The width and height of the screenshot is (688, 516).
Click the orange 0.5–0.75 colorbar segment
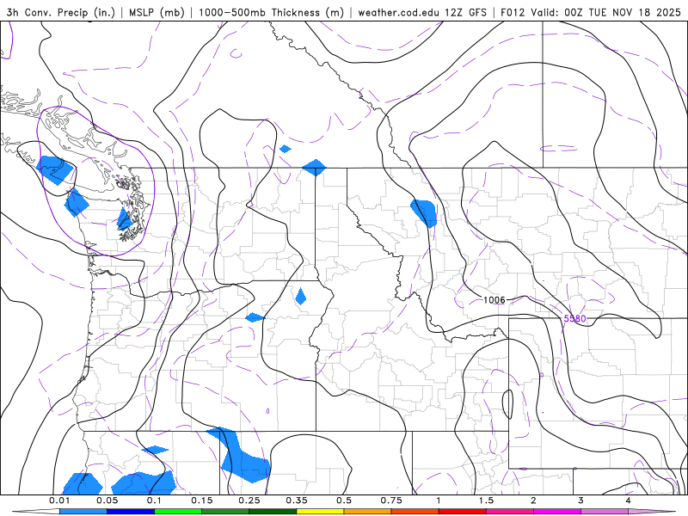pos(368,512)
